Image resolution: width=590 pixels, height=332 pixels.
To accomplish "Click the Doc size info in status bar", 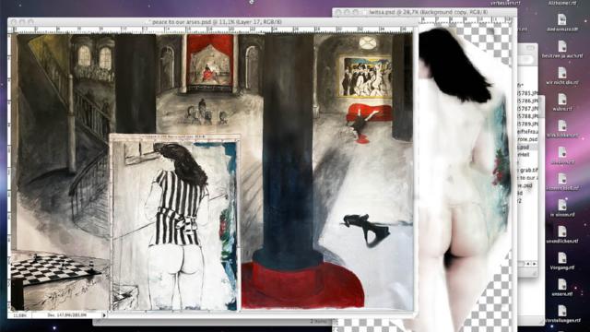I will pos(66,315).
